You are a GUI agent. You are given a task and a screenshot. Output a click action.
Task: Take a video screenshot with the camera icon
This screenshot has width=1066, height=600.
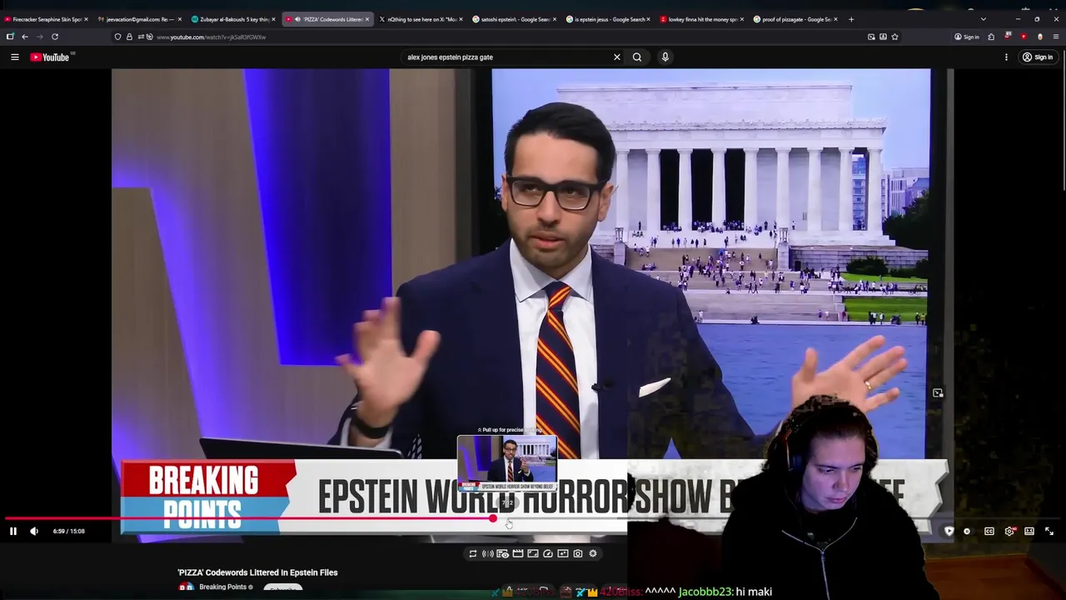tap(578, 553)
